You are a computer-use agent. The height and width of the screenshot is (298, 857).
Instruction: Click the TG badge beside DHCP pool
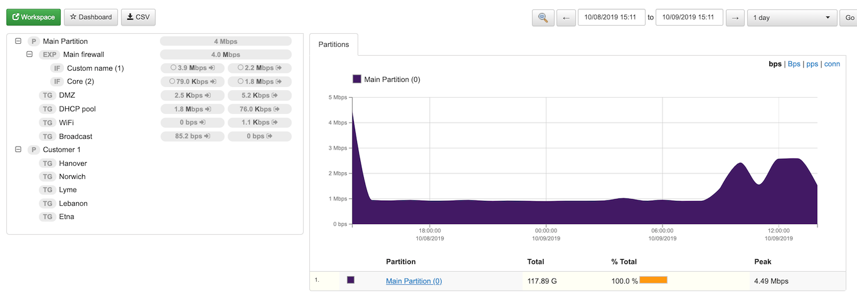(x=47, y=109)
